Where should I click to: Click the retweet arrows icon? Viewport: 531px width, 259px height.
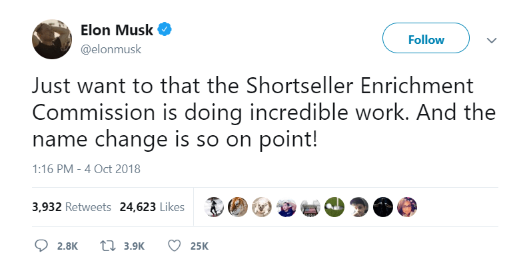[x=107, y=246]
